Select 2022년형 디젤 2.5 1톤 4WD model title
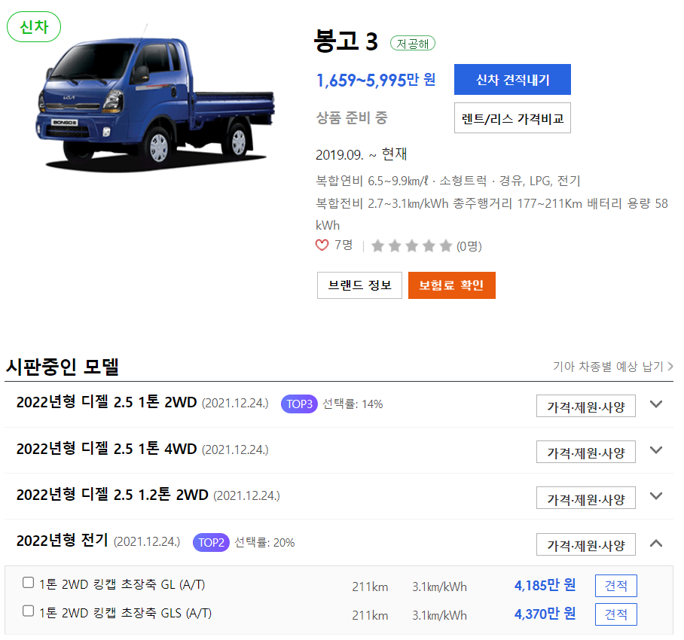684x640 pixels. [106, 449]
